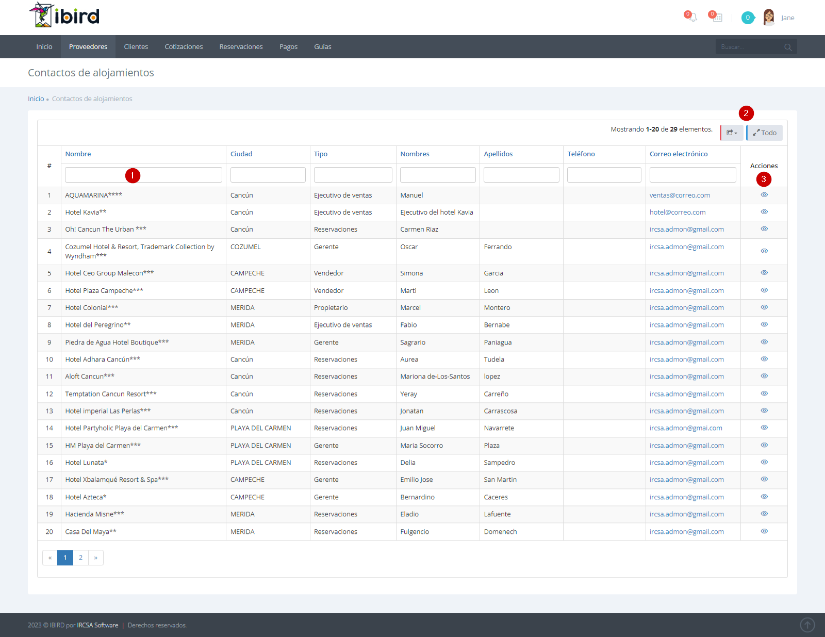The image size is (825, 637).
Task: View Aloft Cancun*** contact
Action: point(764,376)
